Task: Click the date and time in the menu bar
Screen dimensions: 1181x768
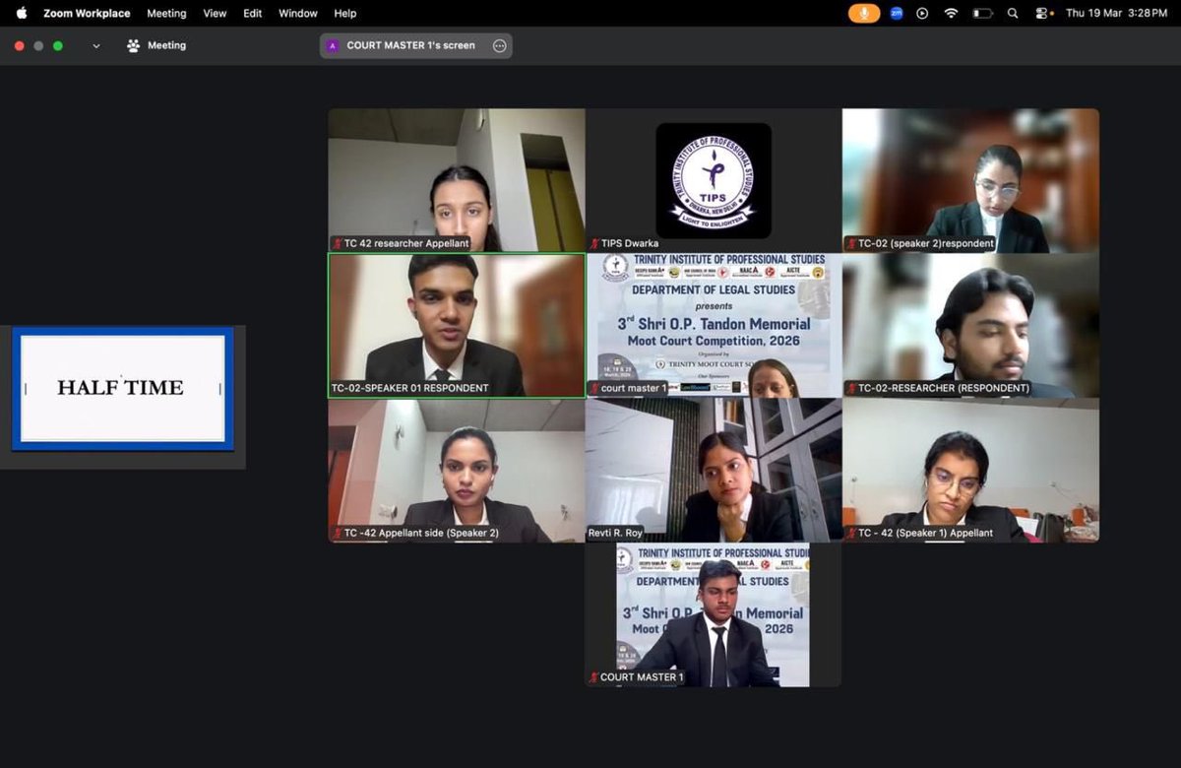Action: point(1116,13)
